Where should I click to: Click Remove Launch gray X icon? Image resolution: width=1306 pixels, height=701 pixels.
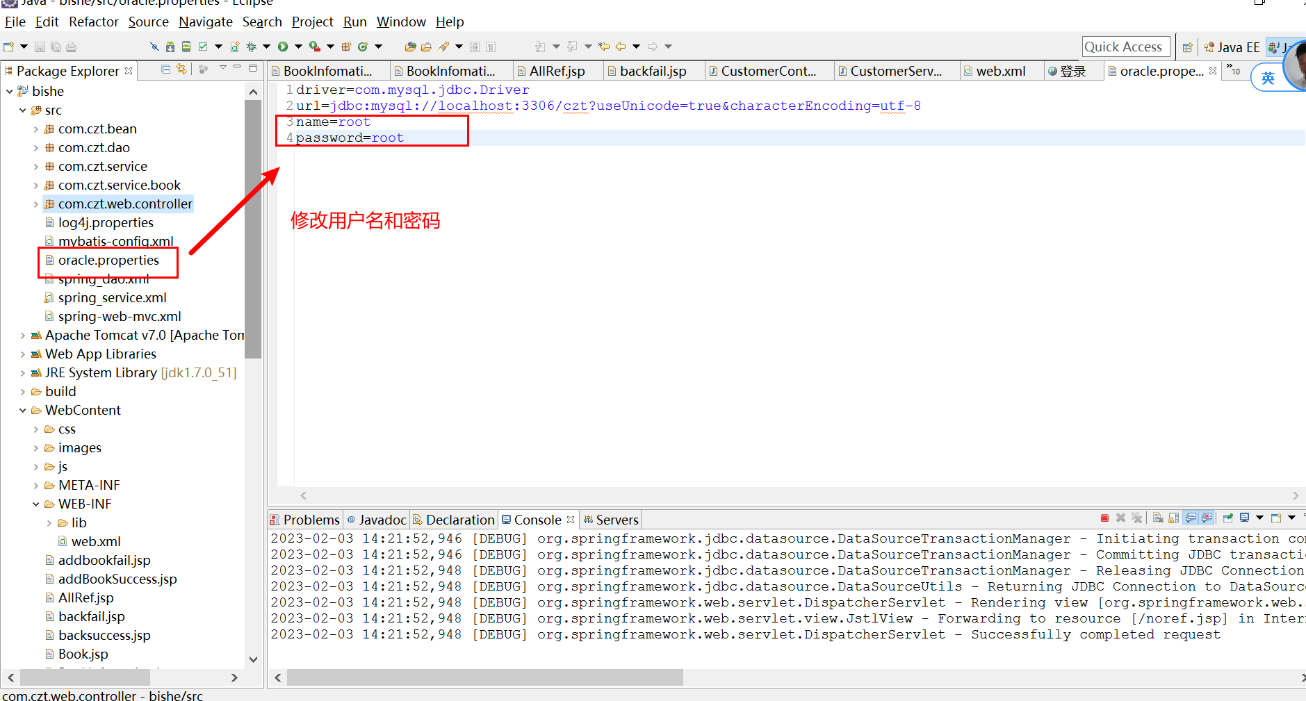[x=1120, y=518]
